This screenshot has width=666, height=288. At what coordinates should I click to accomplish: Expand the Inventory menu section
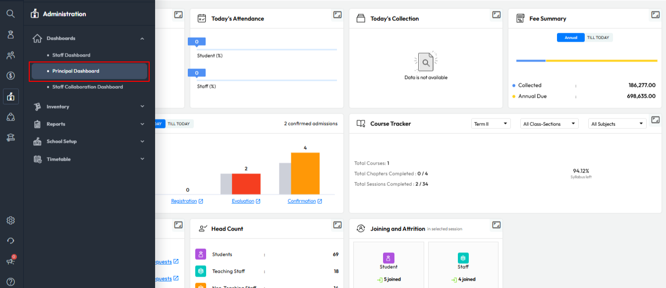tap(89, 107)
